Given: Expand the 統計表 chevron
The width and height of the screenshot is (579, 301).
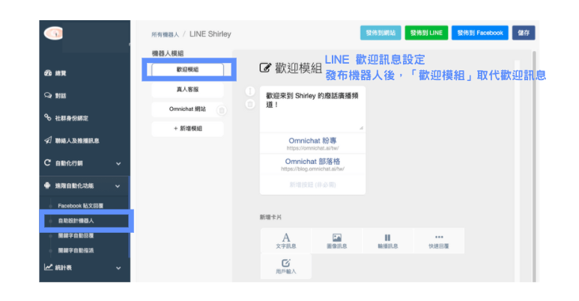Looking at the screenshot, I should pyautogui.click(x=118, y=268).
